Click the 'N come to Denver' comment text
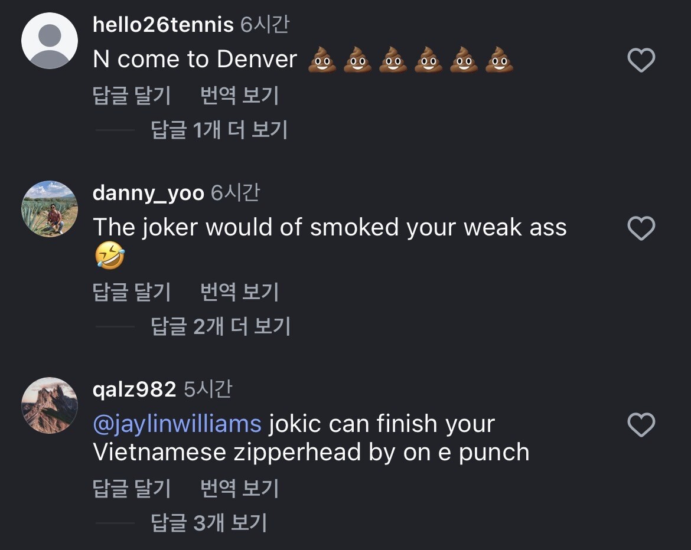The image size is (691, 550). tap(195, 60)
